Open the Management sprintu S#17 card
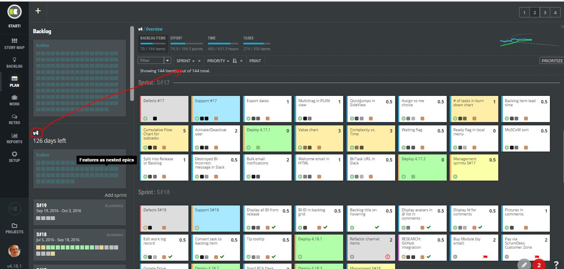 pyautogui.click(x=474, y=167)
